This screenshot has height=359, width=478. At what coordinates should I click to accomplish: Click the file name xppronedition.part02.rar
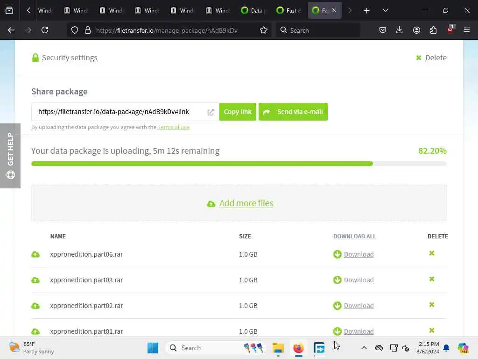click(x=86, y=306)
